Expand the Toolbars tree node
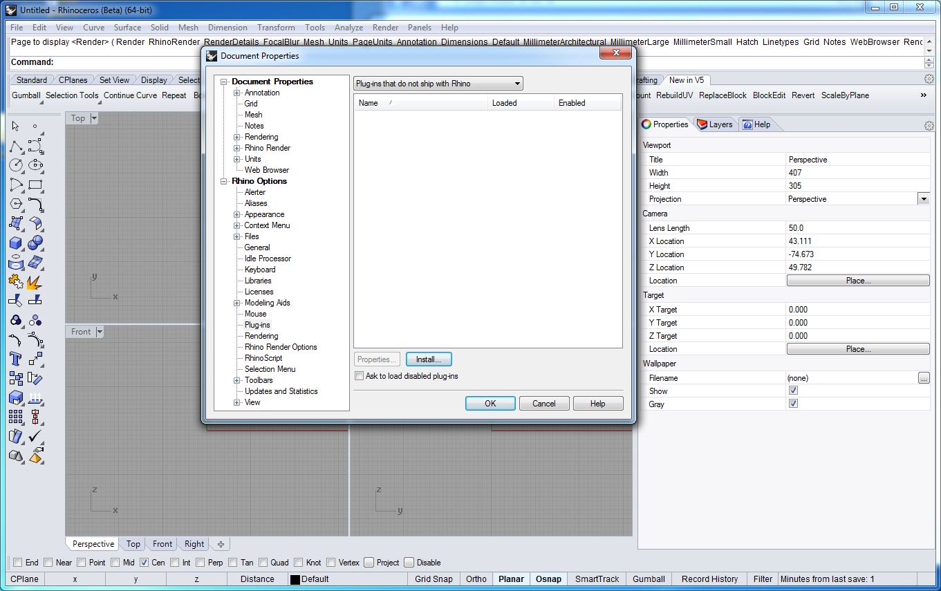Viewport: 941px width, 591px height. pos(237,380)
